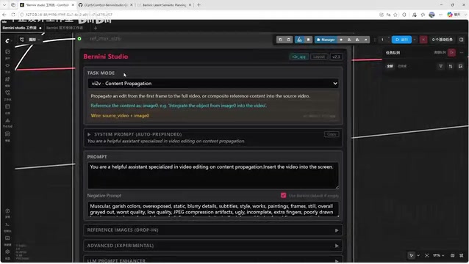Select the '全部' tab in task queue
The width and height of the screenshot is (469, 264).
pyautogui.click(x=390, y=66)
